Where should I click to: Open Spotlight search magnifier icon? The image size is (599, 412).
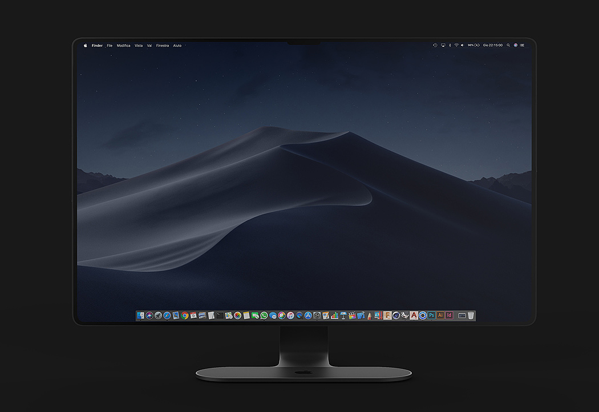pos(508,45)
